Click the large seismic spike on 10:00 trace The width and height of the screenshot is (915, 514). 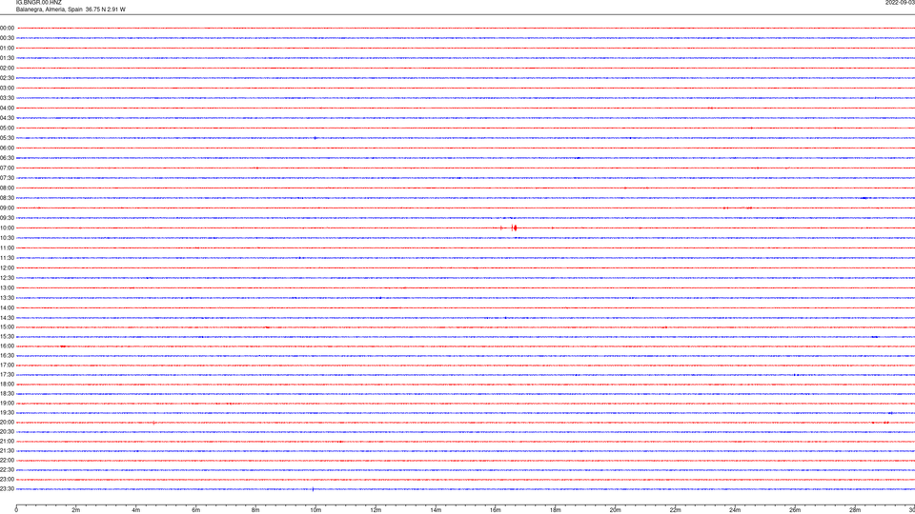click(514, 227)
